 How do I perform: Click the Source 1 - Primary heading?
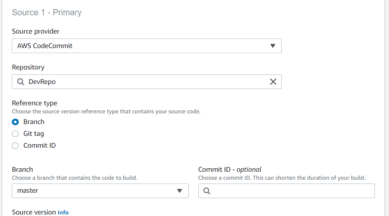[47, 13]
